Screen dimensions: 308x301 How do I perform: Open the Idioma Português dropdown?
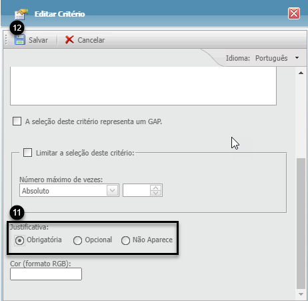[x=297, y=58]
